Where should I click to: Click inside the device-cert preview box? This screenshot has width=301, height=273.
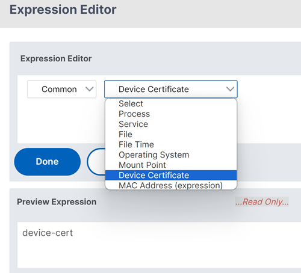coord(159,245)
